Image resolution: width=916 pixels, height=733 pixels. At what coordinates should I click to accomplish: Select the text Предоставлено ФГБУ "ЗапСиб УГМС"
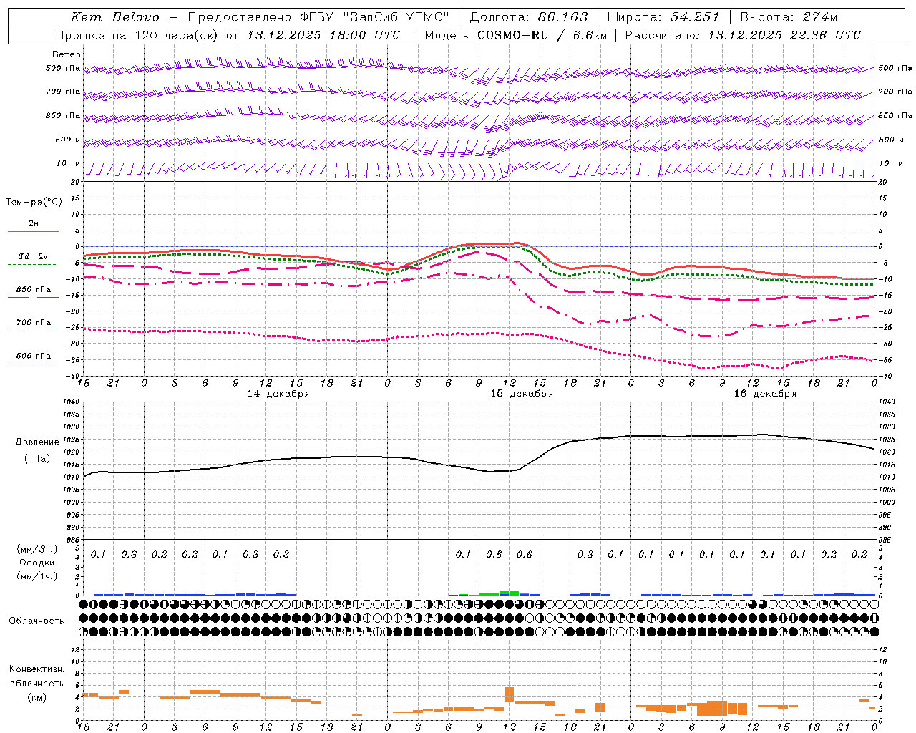point(318,17)
